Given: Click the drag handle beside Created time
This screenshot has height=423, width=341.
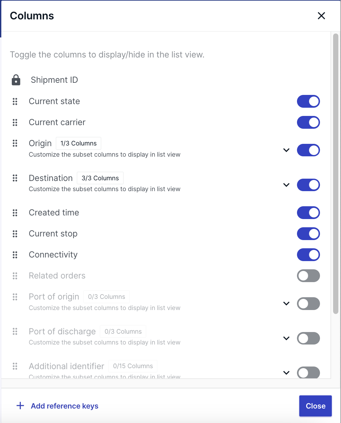Looking at the screenshot, I should tap(15, 213).
